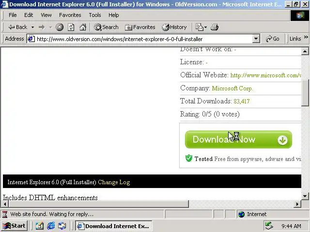Click the vertical scrollbar thumb
The image size is (310, 232).
coord(305,93)
